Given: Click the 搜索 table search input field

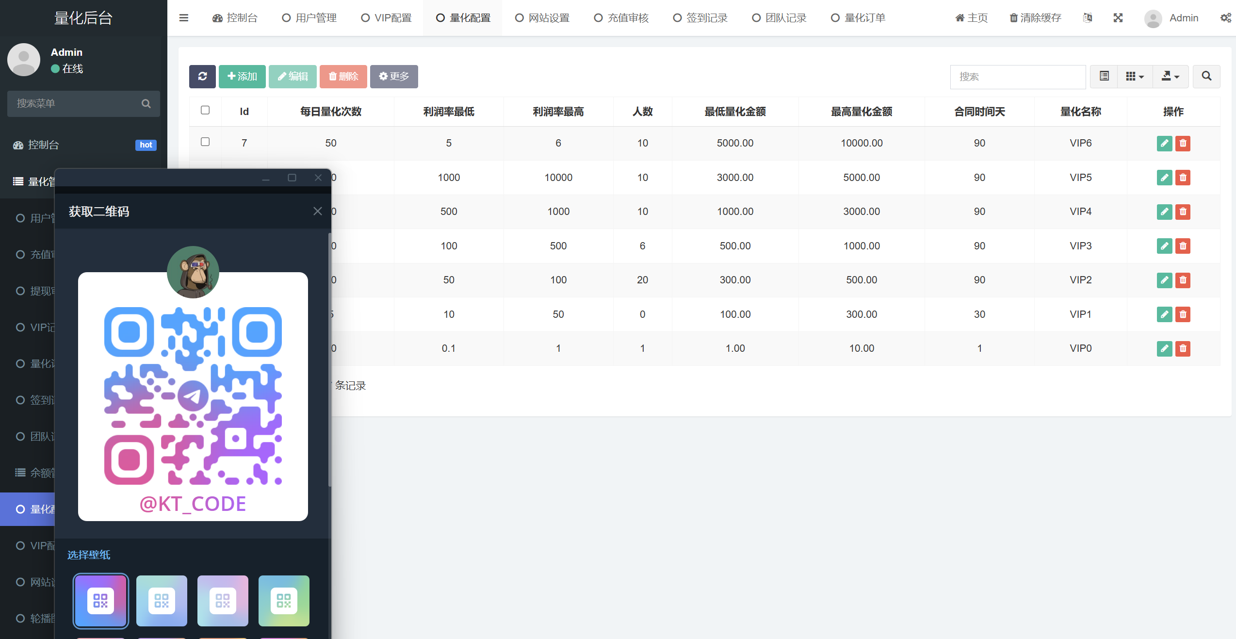Looking at the screenshot, I should pyautogui.click(x=1017, y=77).
